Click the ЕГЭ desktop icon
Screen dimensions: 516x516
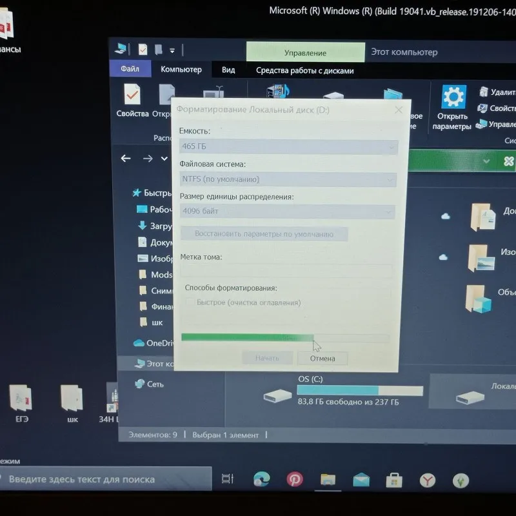pos(21,404)
